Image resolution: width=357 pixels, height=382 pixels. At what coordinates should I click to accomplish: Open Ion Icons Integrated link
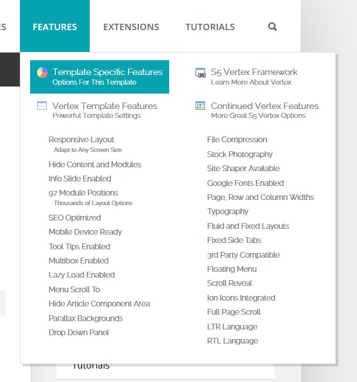[241, 297]
